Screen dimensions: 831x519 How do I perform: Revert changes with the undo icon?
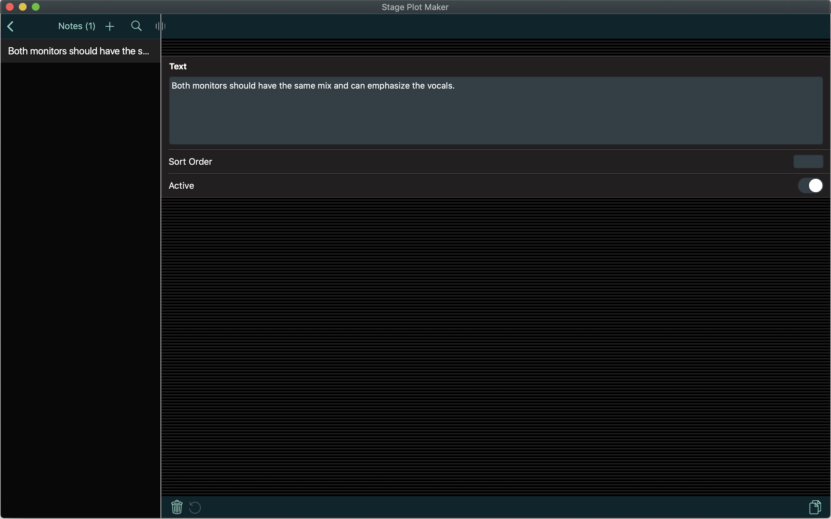195,507
